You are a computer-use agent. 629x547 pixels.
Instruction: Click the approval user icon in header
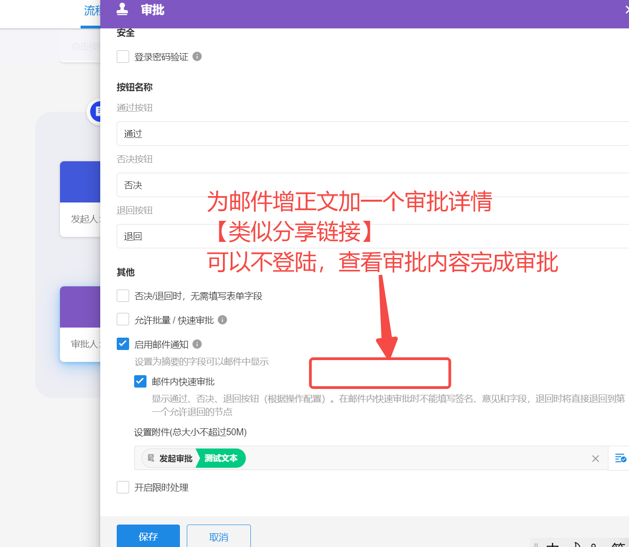point(122,9)
